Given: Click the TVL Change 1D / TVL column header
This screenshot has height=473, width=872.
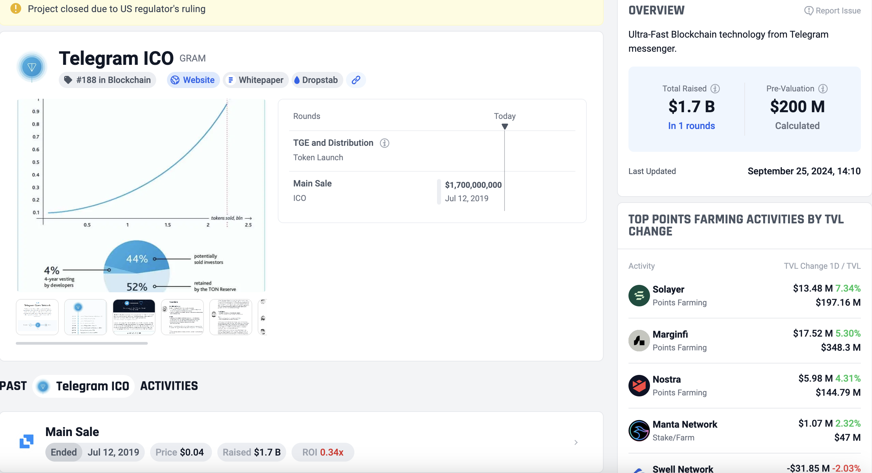Looking at the screenshot, I should (x=822, y=266).
